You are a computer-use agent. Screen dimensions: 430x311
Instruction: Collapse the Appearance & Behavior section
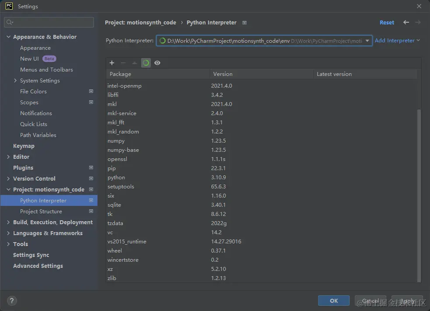pos(8,37)
